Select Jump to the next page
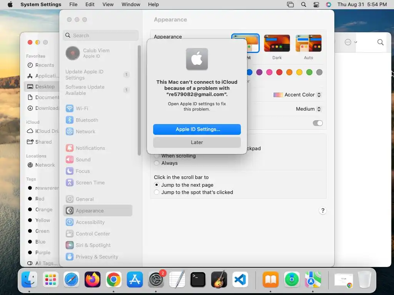The height and width of the screenshot is (295, 394). 157,185
